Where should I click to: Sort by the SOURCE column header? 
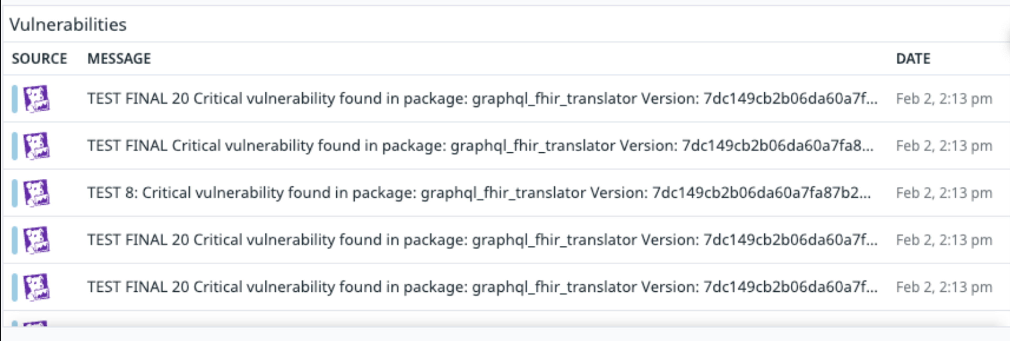[x=39, y=59]
